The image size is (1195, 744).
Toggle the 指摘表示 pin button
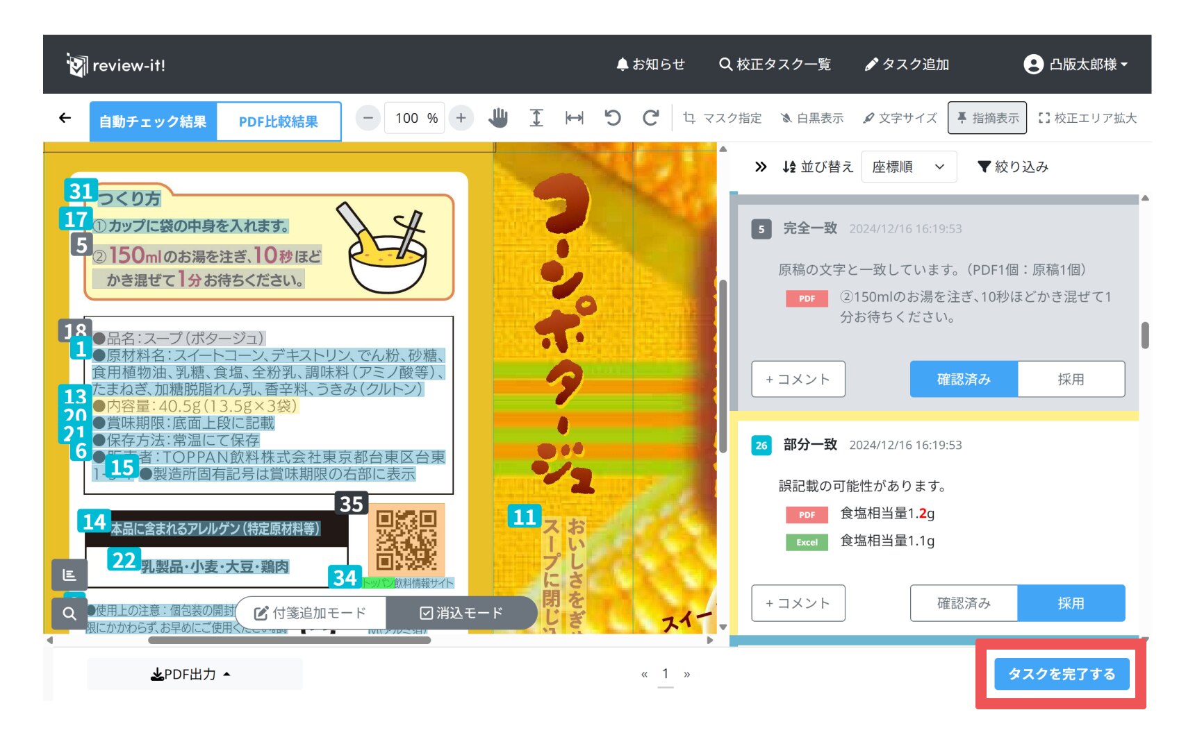pos(987,118)
